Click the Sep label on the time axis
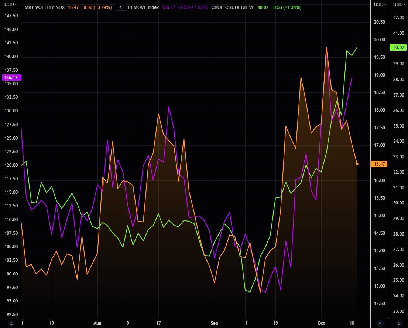Viewport: 408px width, 328px height. [x=214, y=323]
